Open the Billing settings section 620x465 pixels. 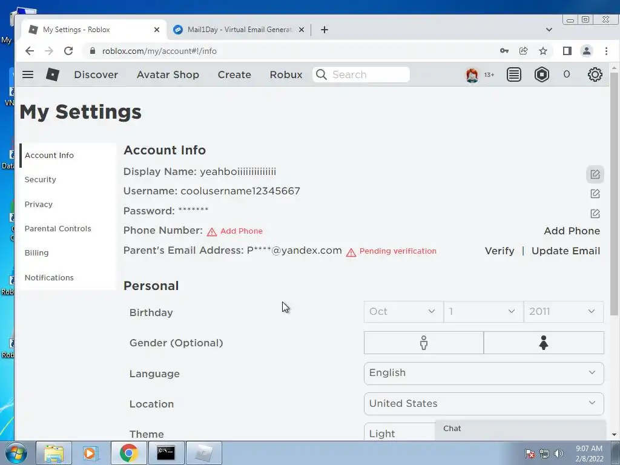(68, 253)
